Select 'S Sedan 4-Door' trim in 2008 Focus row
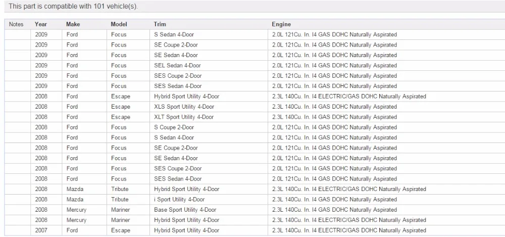The image size is (505, 237). [x=174, y=137]
